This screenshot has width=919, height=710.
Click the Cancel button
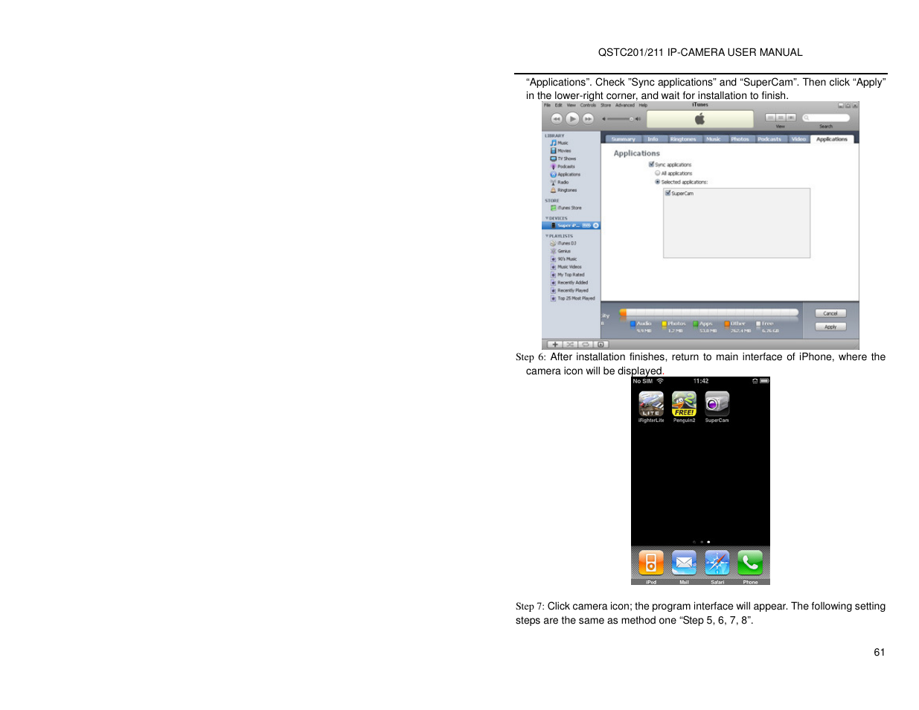830,313
